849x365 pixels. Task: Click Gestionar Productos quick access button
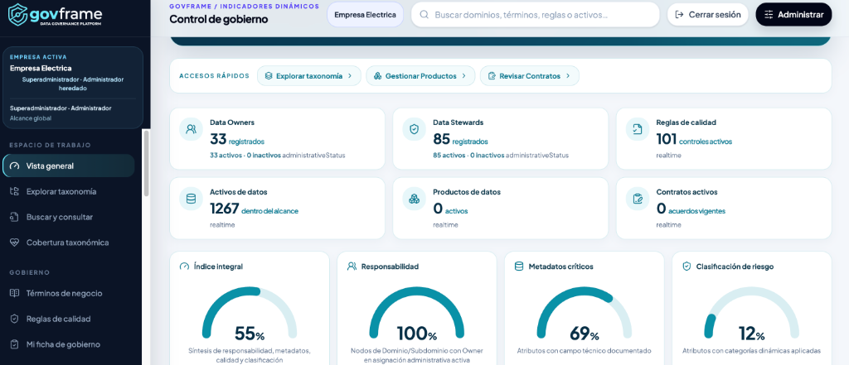point(420,75)
